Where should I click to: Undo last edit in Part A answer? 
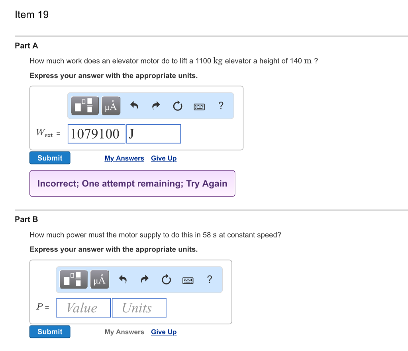[134, 106]
